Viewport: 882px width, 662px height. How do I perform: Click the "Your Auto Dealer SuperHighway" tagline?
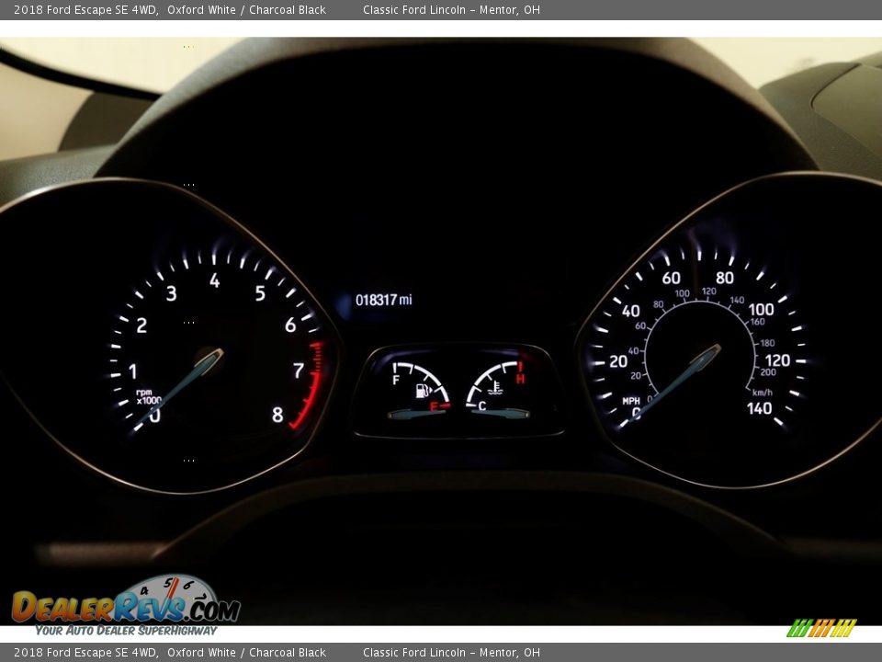click(x=126, y=631)
